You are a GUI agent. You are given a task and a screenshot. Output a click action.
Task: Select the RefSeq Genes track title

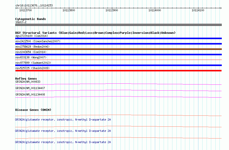pyautogui.click(x=26, y=79)
